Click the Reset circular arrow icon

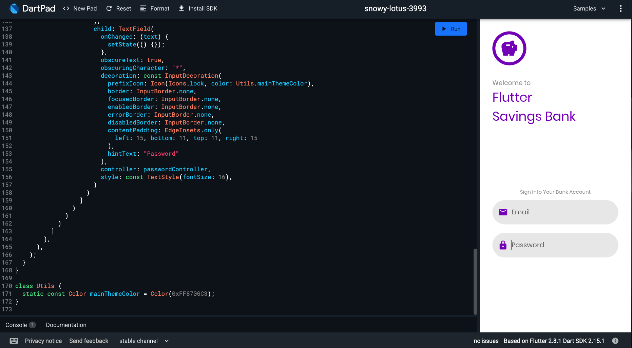click(x=109, y=8)
